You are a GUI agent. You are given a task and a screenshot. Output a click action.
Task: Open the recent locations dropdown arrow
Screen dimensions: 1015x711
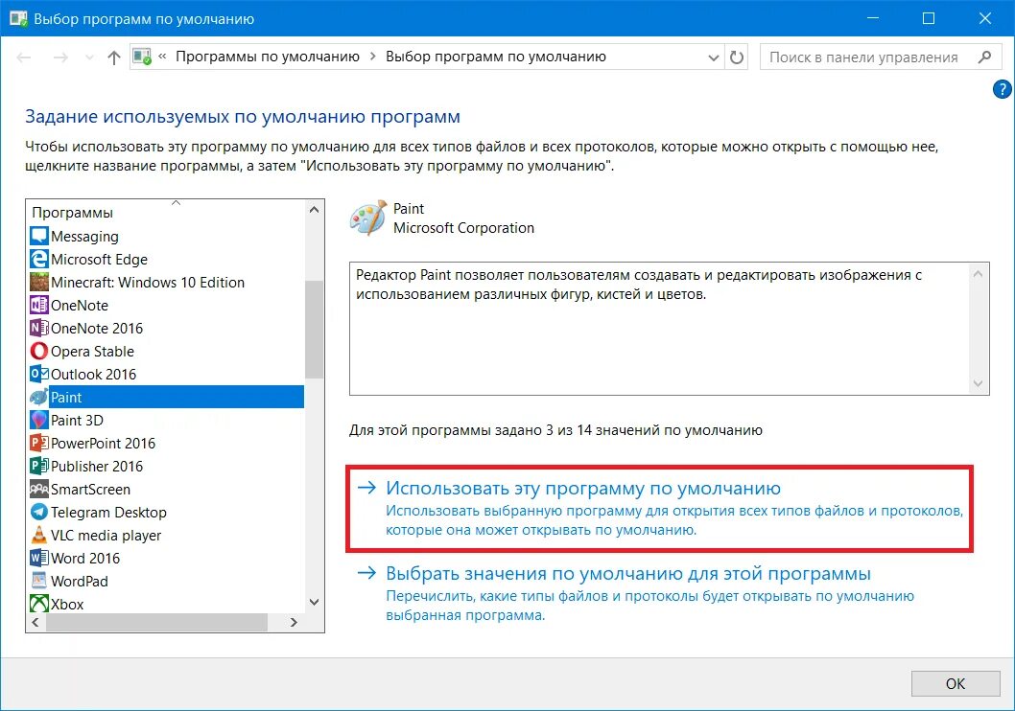pos(89,57)
